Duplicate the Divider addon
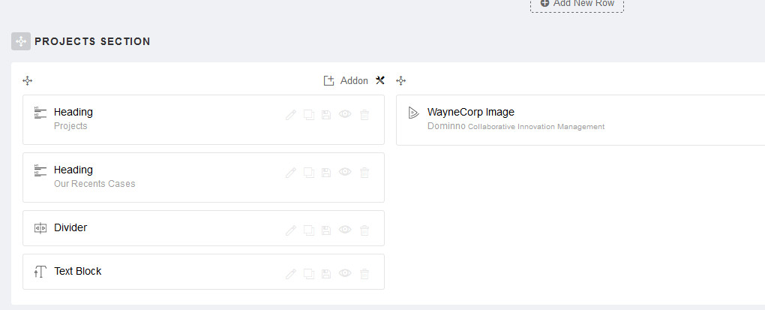The image size is (765, 310). pos(308,230)
